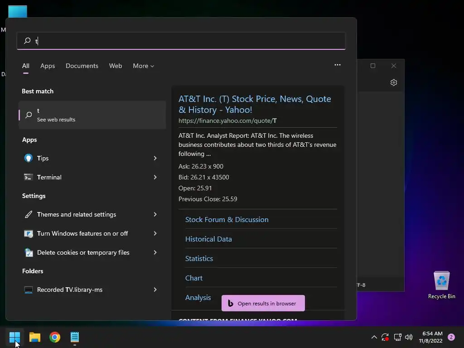Viewport: 464px width, 348px height.
Task: Open File Explorer from the taskbar
Action: pyautogui.click(x=34, y=337)
